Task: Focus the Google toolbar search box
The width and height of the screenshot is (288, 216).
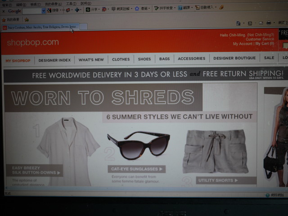Action: pyautogui.click(x=32, y=11)
